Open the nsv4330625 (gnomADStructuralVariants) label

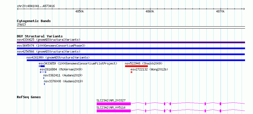(49, 40)
